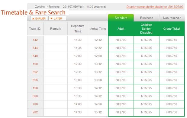Select the 2013/07/03(Wed) date text

(x=73, y=7)
